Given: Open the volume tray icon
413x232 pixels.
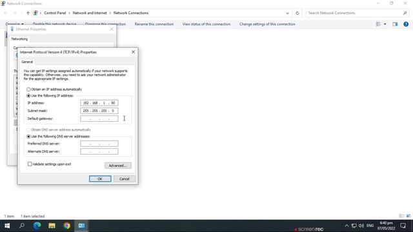Looking at the screenshot, I should [x=361, y=226].
